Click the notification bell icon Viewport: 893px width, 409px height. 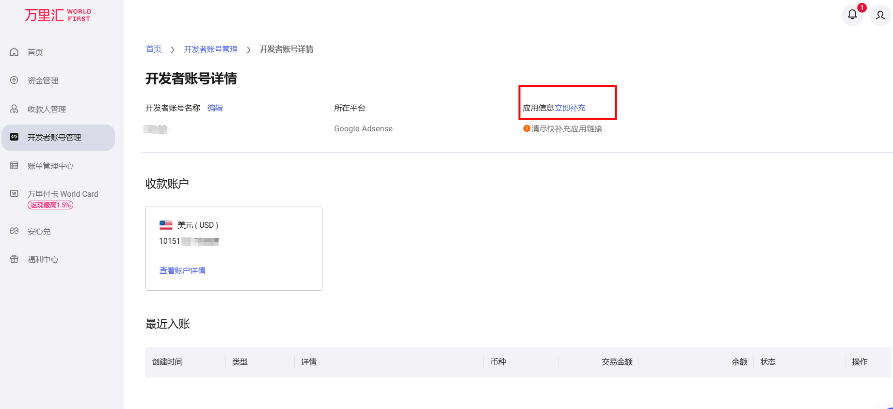pyautogui.click(x=852, y=15)
